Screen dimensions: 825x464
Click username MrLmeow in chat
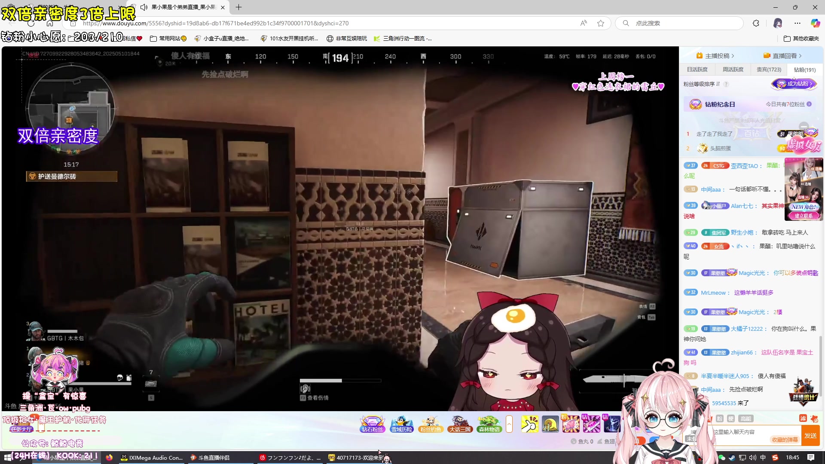[713, 293]
